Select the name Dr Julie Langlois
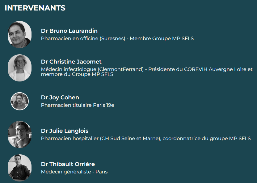 tap(65, 131)
